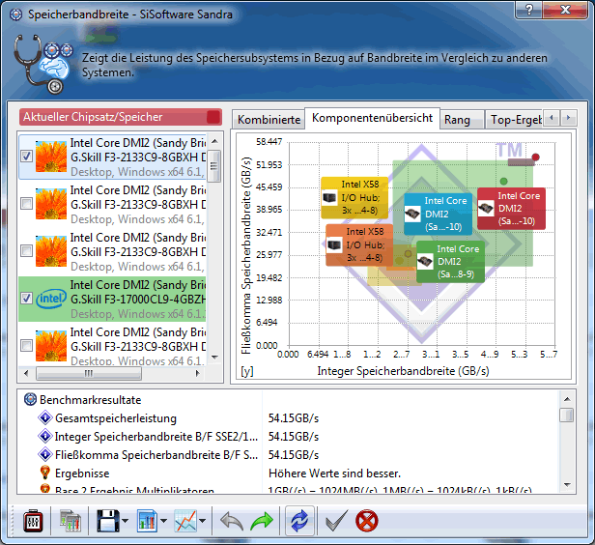The image size is (595, 545).
Task: Check the third G.Skill F3-2133C9-8GBXH entry
Action: pyautogui.click(x=27, y=251)
